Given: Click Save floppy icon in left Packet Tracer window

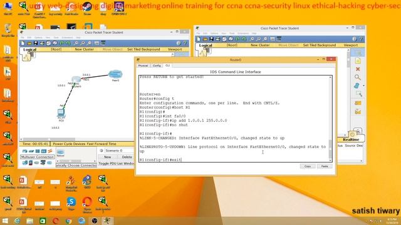Looking at the screenshot, I should pos(36,43).
